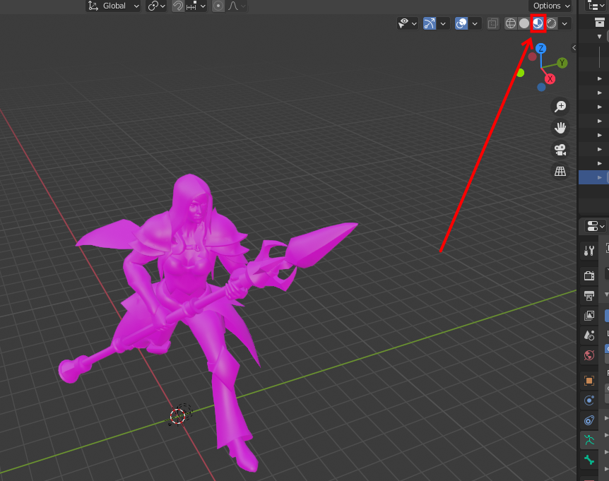Image resolution: width=609 pixels, height=481 pixels.
Task: Open the World properties tab
Action: (589, 355)
